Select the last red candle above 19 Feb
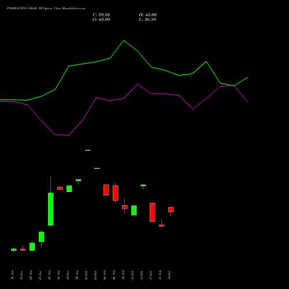 pyautogui.click(x=171, y=210)
